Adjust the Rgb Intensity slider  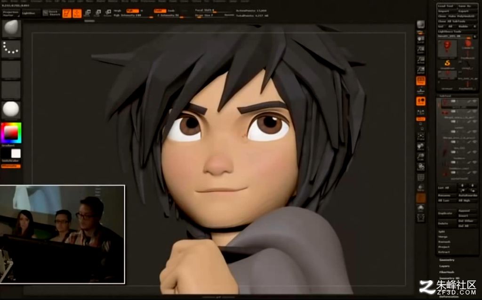coord(133,16)
